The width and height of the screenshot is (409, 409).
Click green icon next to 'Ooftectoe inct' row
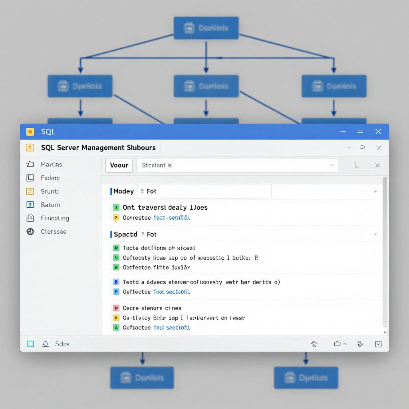(116, 328)
